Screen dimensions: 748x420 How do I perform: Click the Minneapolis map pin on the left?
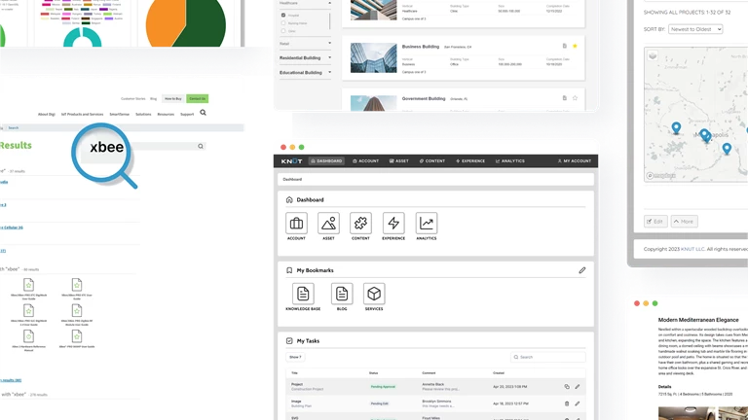[x=676, y=127]
